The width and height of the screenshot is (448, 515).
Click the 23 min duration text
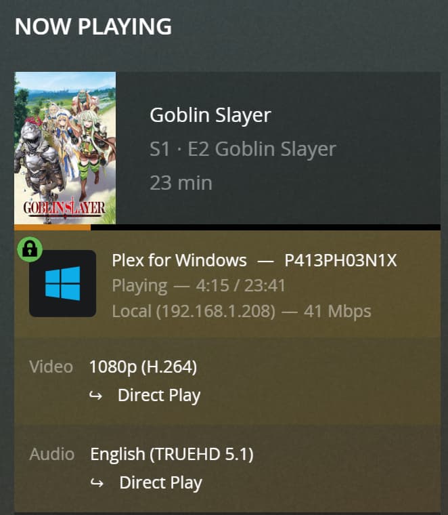pos(181,183)
